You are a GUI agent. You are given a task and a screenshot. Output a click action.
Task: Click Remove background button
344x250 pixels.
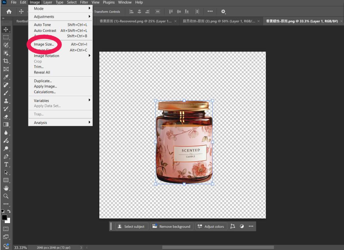pyautogui.click(x=171, y=226)
